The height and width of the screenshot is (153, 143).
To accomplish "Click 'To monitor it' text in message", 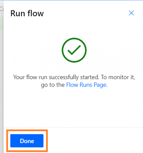I will tap(118, 77).
